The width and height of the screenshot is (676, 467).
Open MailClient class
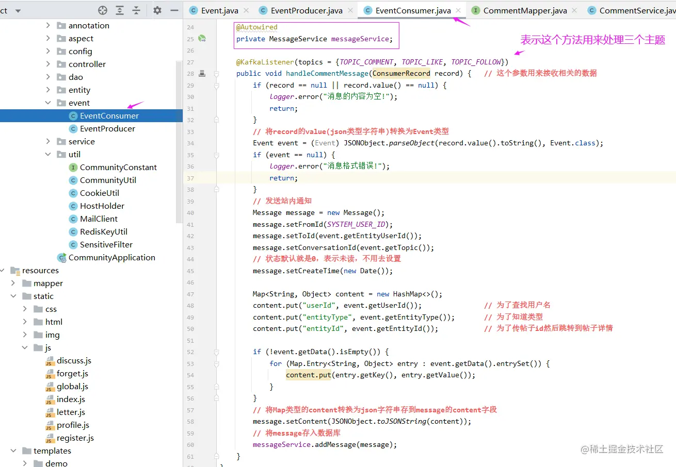pos(99,219)
